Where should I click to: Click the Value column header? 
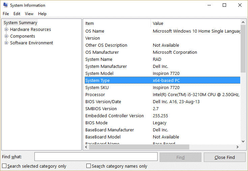pos(195,23)
